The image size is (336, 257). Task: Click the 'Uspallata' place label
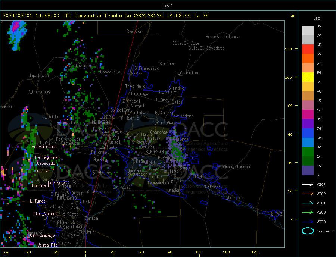(x=38, y=76)
